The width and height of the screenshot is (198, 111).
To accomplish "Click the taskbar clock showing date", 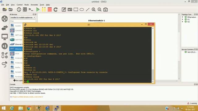I will tap(190, 108).
